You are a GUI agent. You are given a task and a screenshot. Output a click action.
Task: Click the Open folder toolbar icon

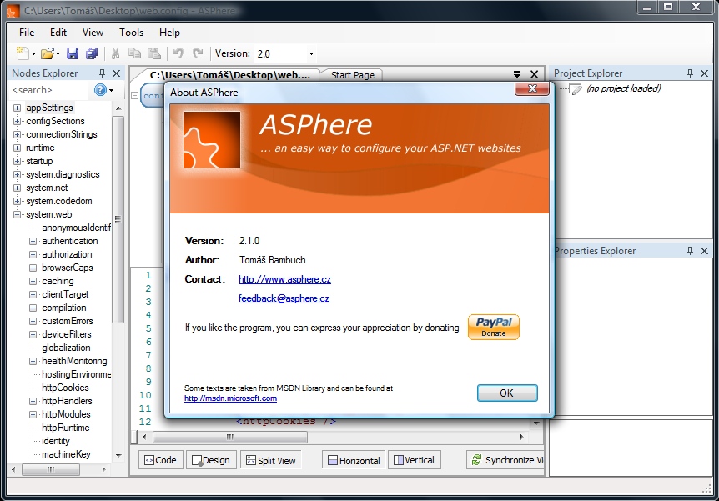coord(48,53)
